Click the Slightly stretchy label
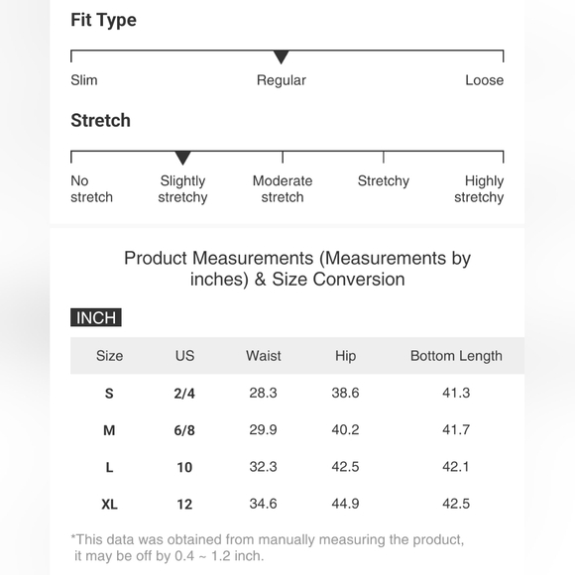 (x=182, y=188)
